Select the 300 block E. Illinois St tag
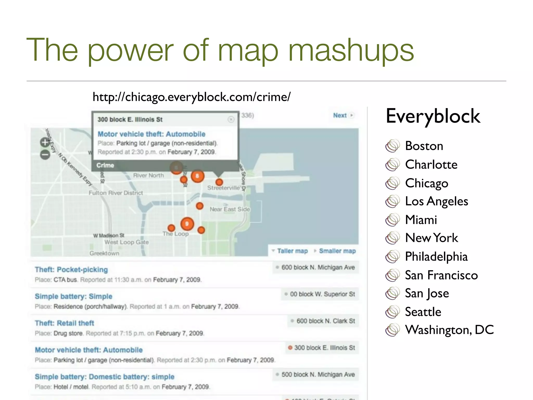 pyautogui.click(x=322, y=348)
